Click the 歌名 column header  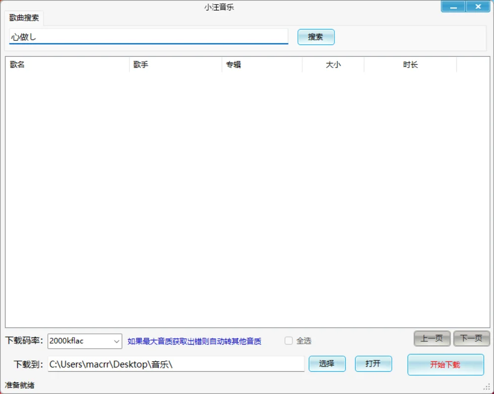click(16, 65)
